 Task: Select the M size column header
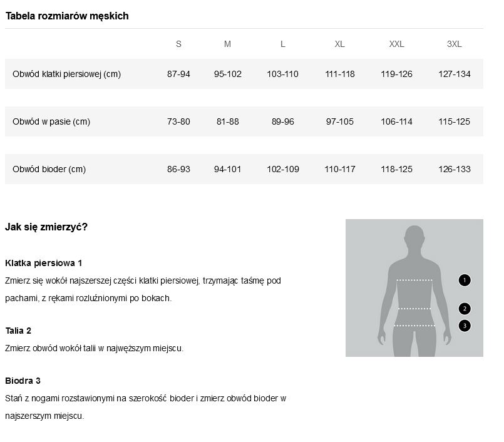coord(227,44)
